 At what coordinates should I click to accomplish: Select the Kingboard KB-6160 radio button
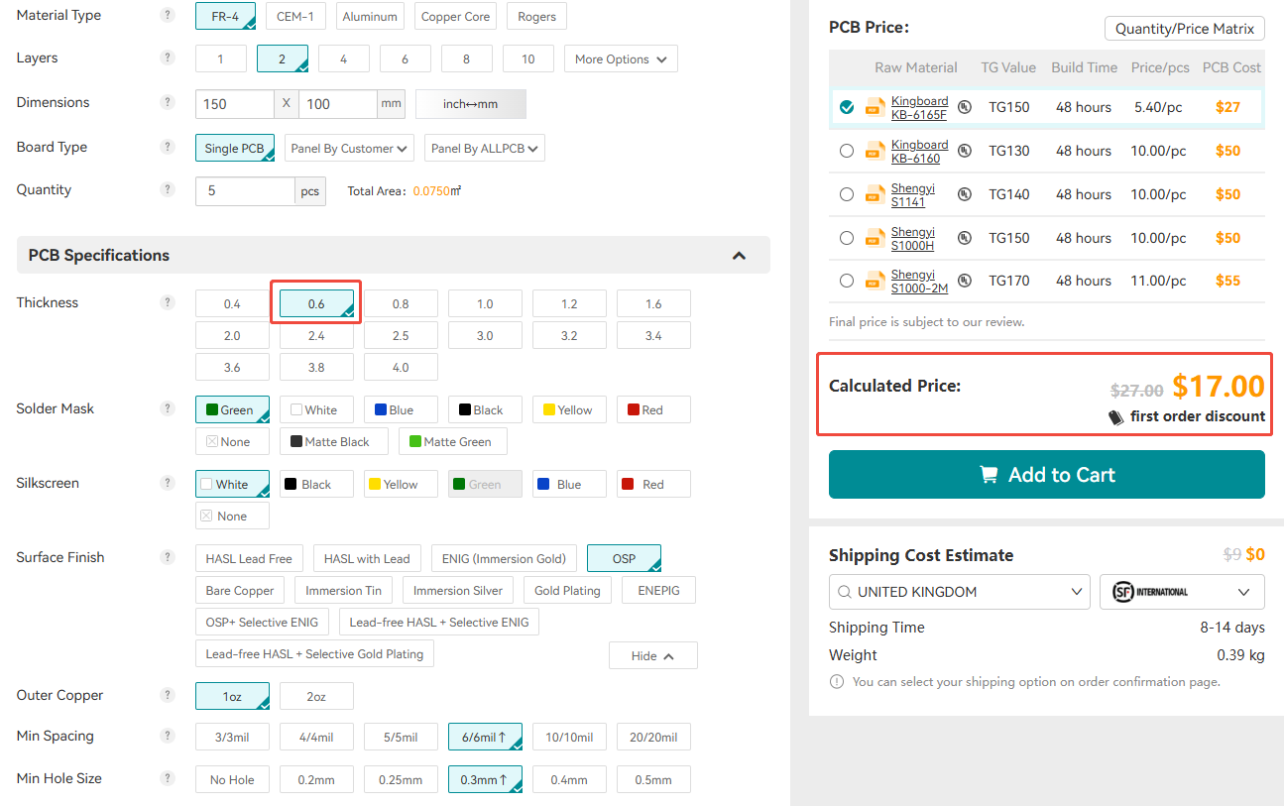pos(846,151)
